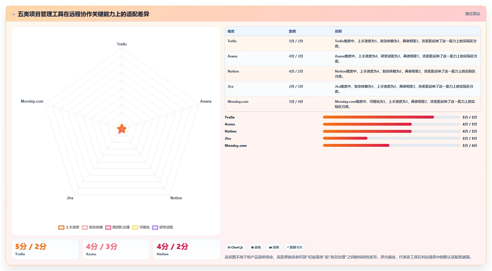Click the Monday.com axis label on the radar
Image resolution: width=492 pixels, height=271 pixels.
32,101
